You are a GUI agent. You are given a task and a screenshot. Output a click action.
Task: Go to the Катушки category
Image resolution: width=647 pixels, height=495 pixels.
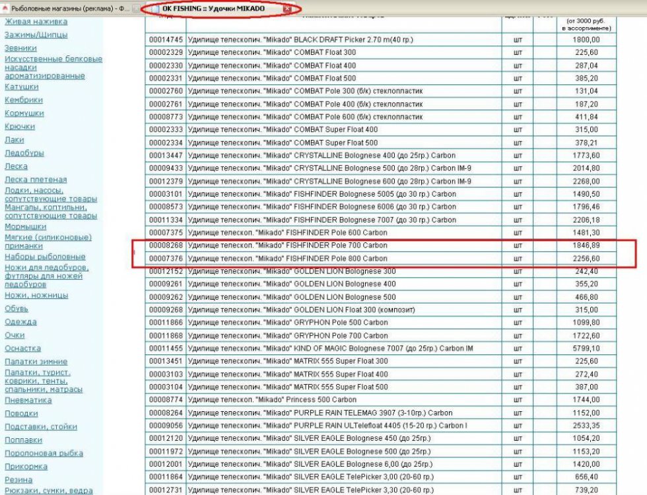point(21,86)
